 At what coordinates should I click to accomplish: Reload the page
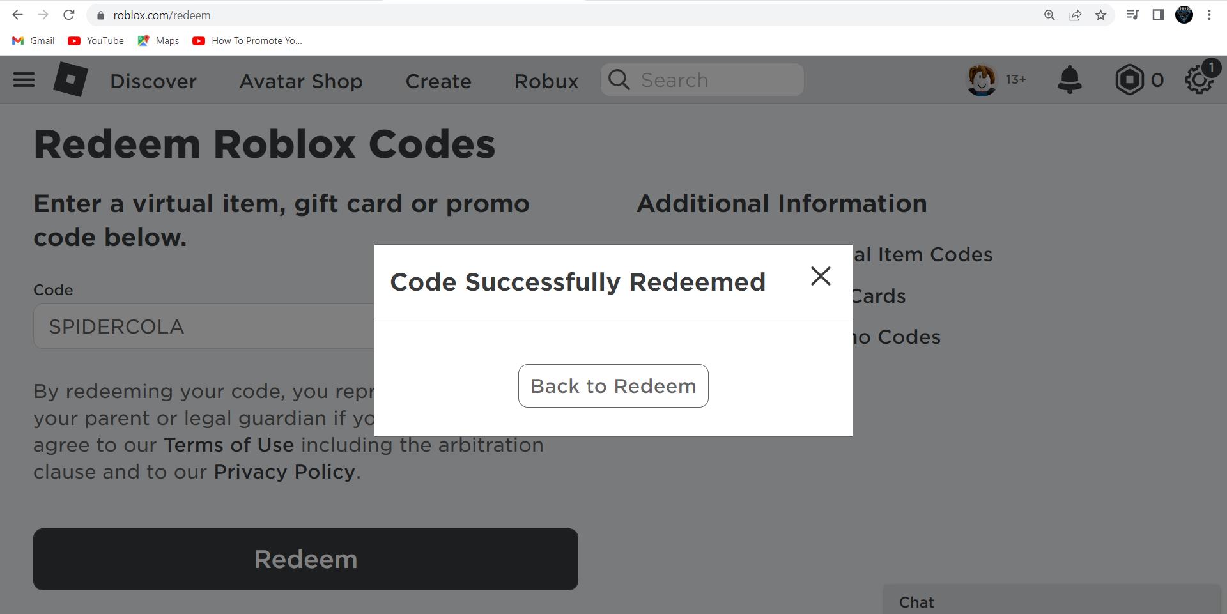pyautogui.click(x=69, y=15)
